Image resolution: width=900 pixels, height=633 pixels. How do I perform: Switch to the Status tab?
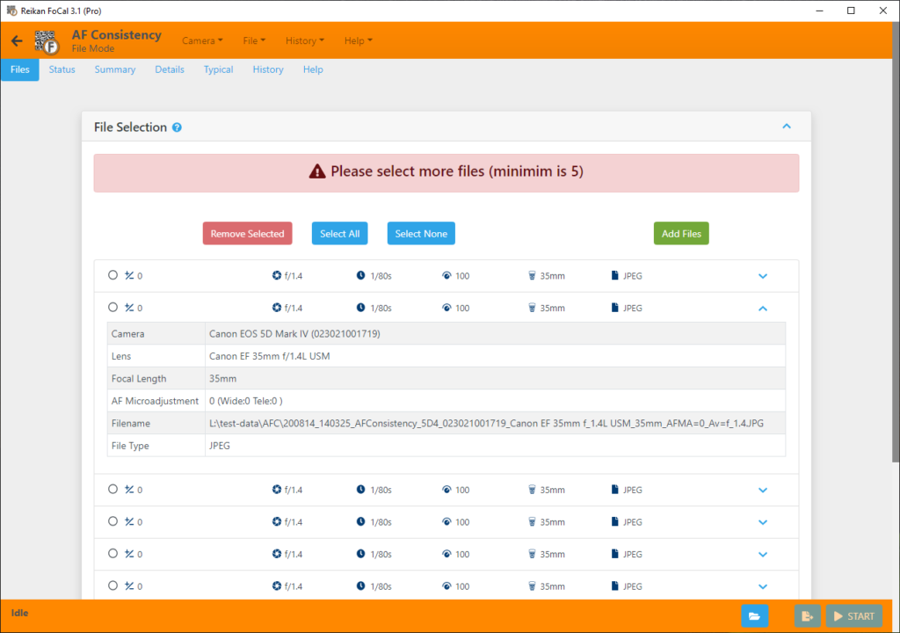(x=62, y=69)
